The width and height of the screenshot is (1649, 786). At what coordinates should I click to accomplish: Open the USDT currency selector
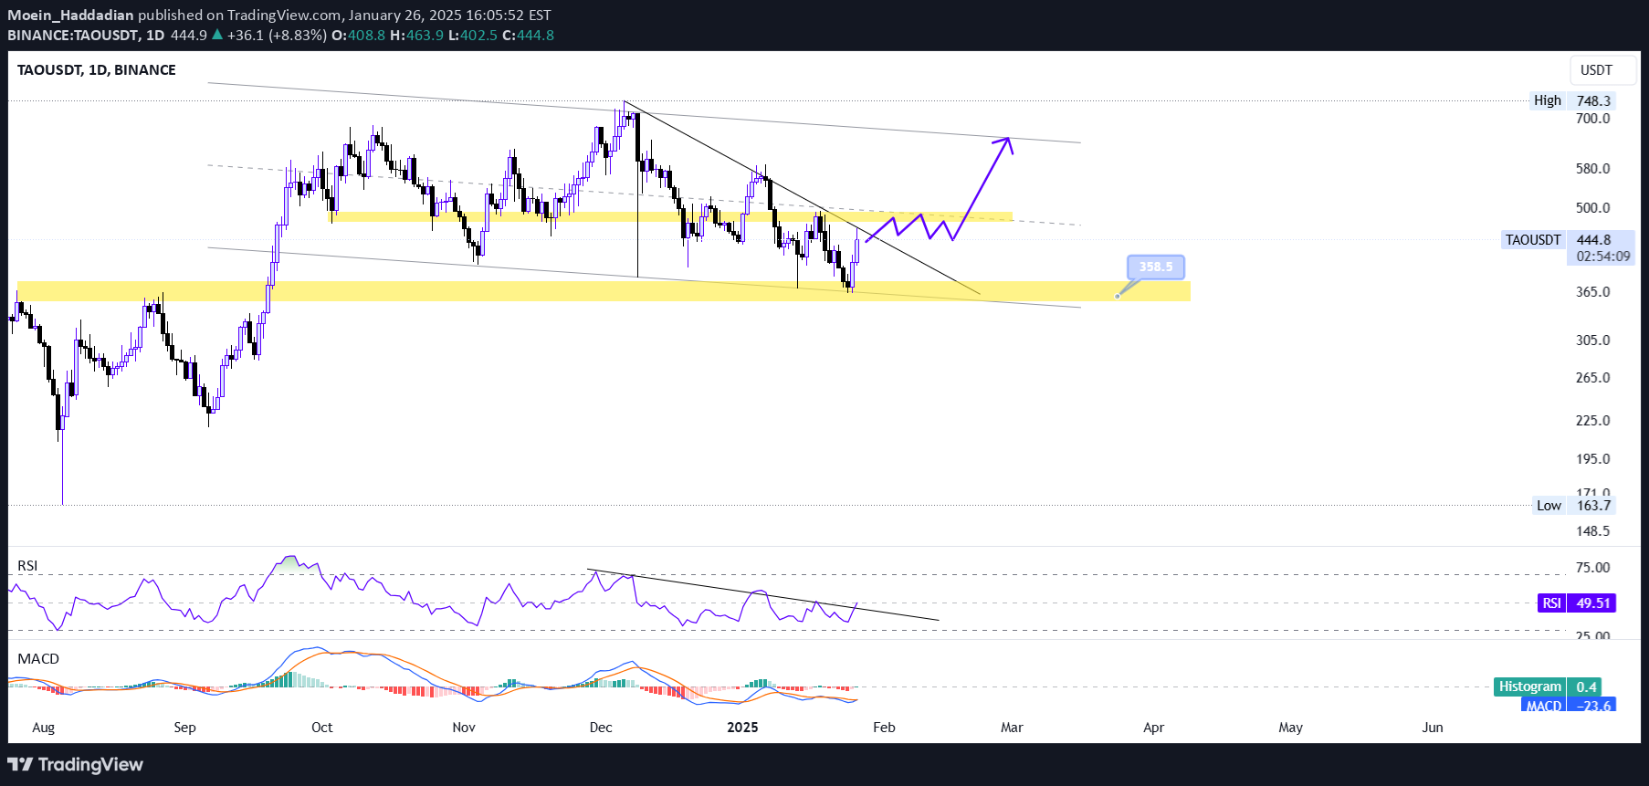tap(1596, 70)
